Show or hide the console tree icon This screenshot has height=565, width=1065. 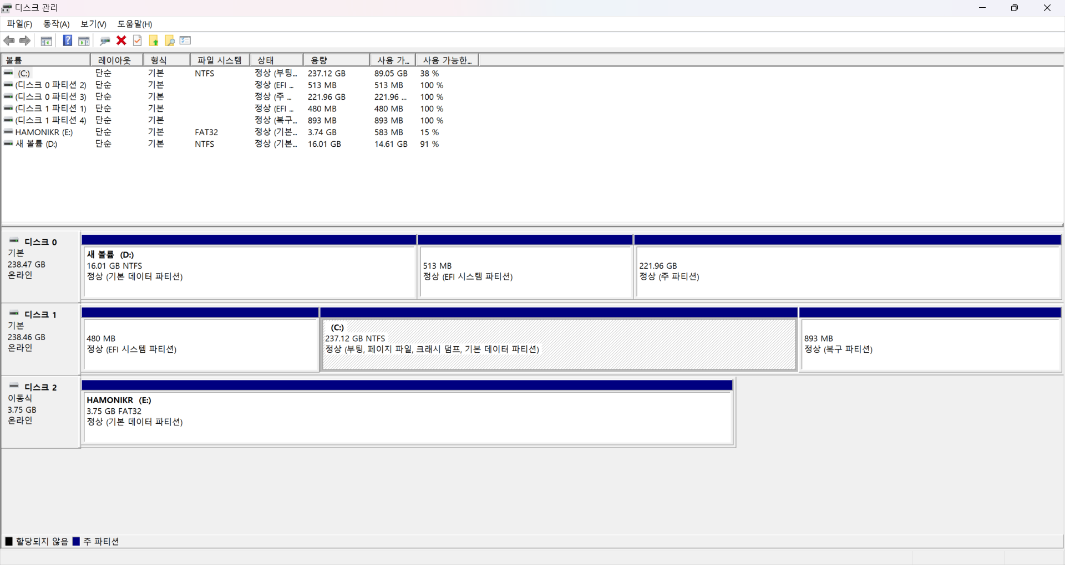click(47, 40)
